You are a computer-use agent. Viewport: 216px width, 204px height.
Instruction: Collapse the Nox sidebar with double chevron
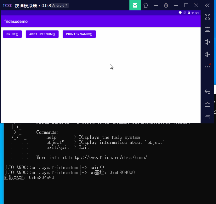pyautogui.click(x=207, y=6)
